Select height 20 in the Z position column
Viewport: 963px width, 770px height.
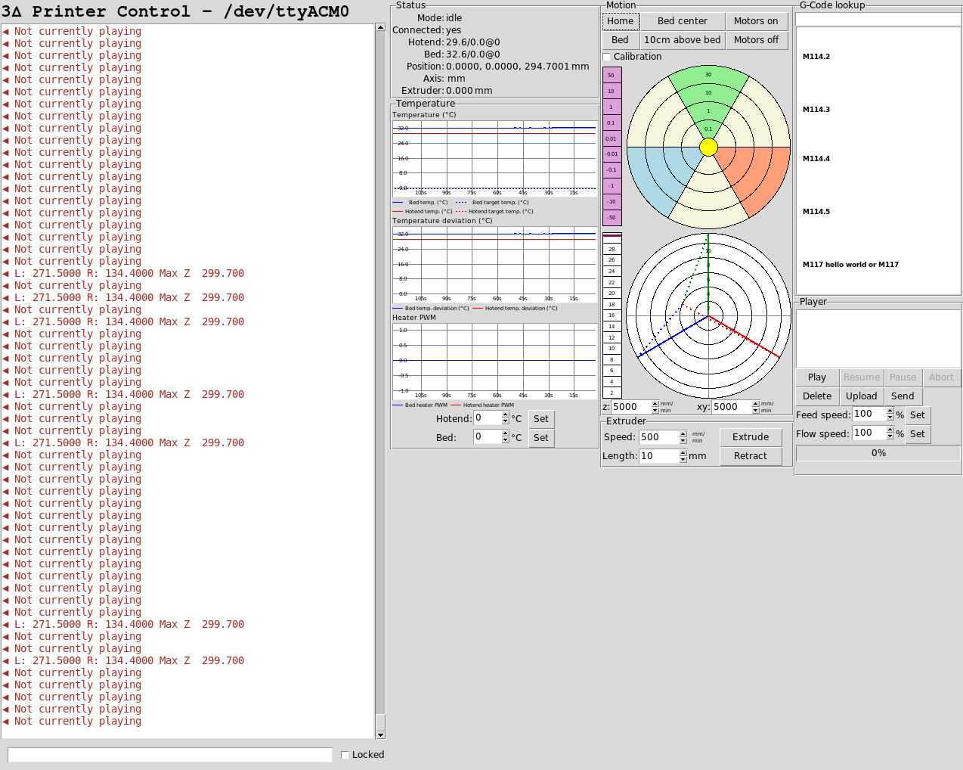612,293
